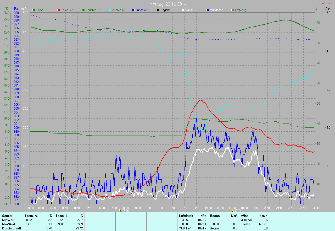Click the Jarz Erich label
This screenshot has width=335, height=231.
pos(327,3)
